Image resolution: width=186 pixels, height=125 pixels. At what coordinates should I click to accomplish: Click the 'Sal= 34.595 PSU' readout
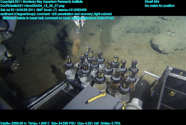63,123
